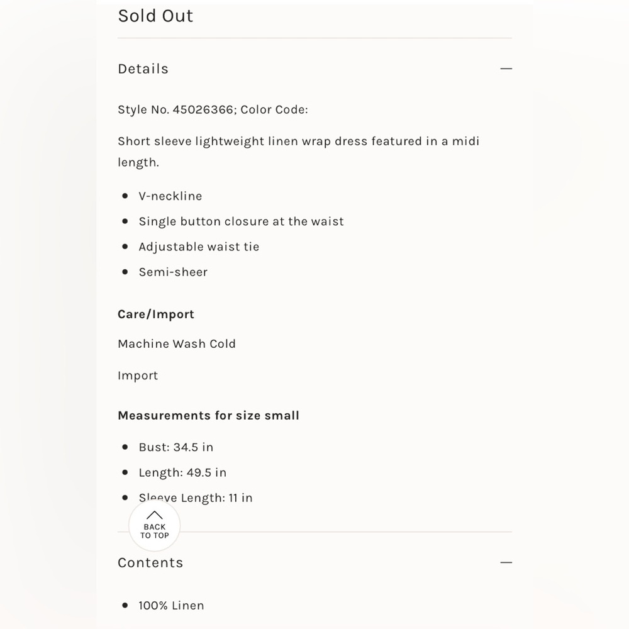This screenshot has width=629, height=629.
Task: Click the Length: 49.5 in measurement
Action: point(182,472)
